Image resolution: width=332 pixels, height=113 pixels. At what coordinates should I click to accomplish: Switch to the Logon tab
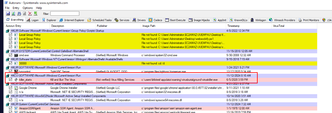tap(33, 20)
